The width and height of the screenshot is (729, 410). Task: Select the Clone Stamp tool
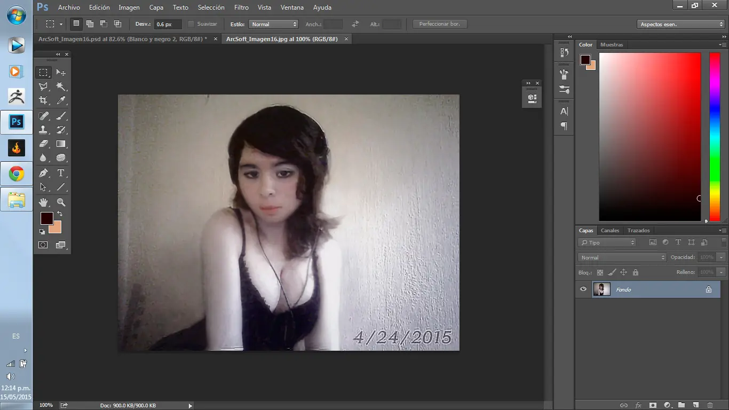pos(43,129)
